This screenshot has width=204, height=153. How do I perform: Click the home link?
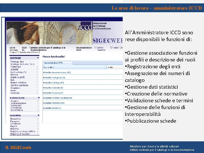(x=115, y=48)
